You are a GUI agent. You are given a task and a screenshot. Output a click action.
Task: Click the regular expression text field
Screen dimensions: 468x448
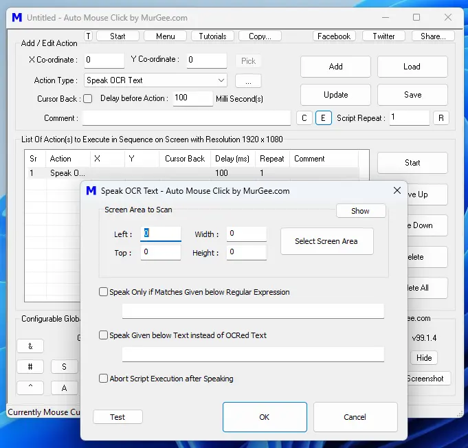253,311
